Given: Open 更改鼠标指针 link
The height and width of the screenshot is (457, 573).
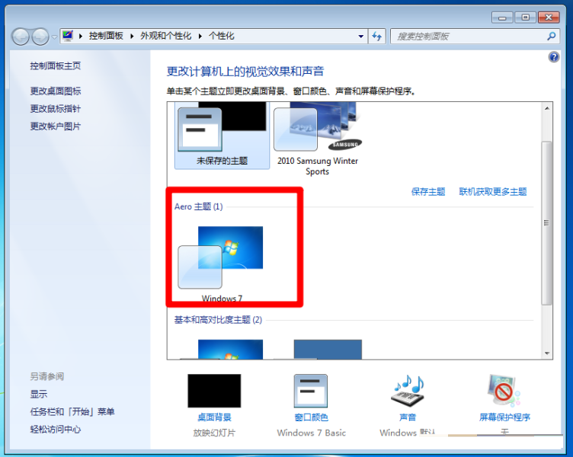Looking at the screenshot, I should pyautogui.click(x=55, y=108).
